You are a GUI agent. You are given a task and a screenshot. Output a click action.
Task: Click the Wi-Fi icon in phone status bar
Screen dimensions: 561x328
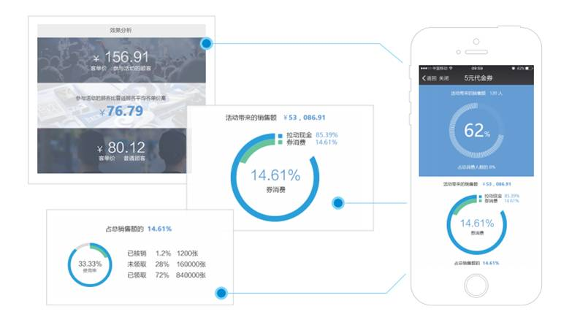pyautogui.click(x=451, y=68)
